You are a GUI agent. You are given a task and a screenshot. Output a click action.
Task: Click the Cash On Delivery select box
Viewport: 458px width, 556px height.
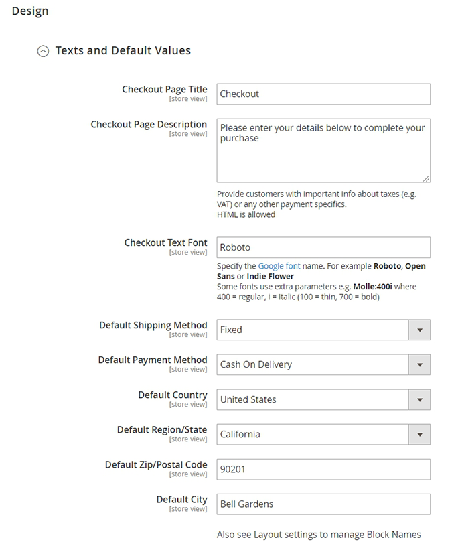pos(313,364)
